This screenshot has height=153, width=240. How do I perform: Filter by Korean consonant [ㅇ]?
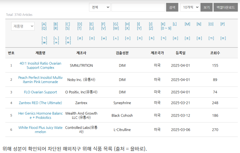pyautogui.click(x=128, y=38)
